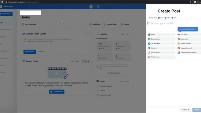
Task: Open Home in the left sidebar
Action: (x=2, y=22)
